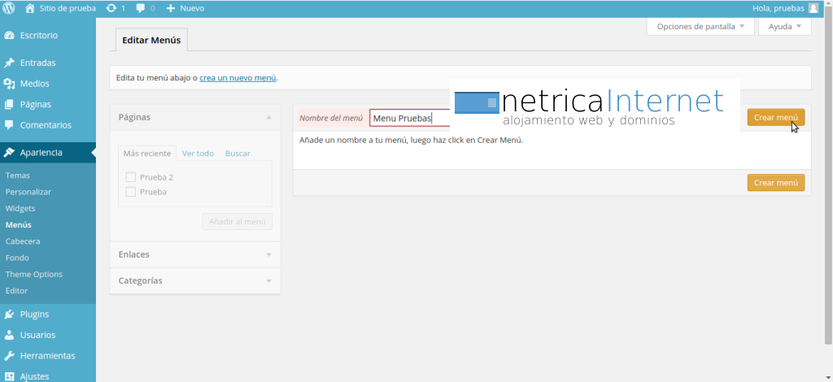Go to Usuarios in sidebar
833x382 pixels.
37,335
